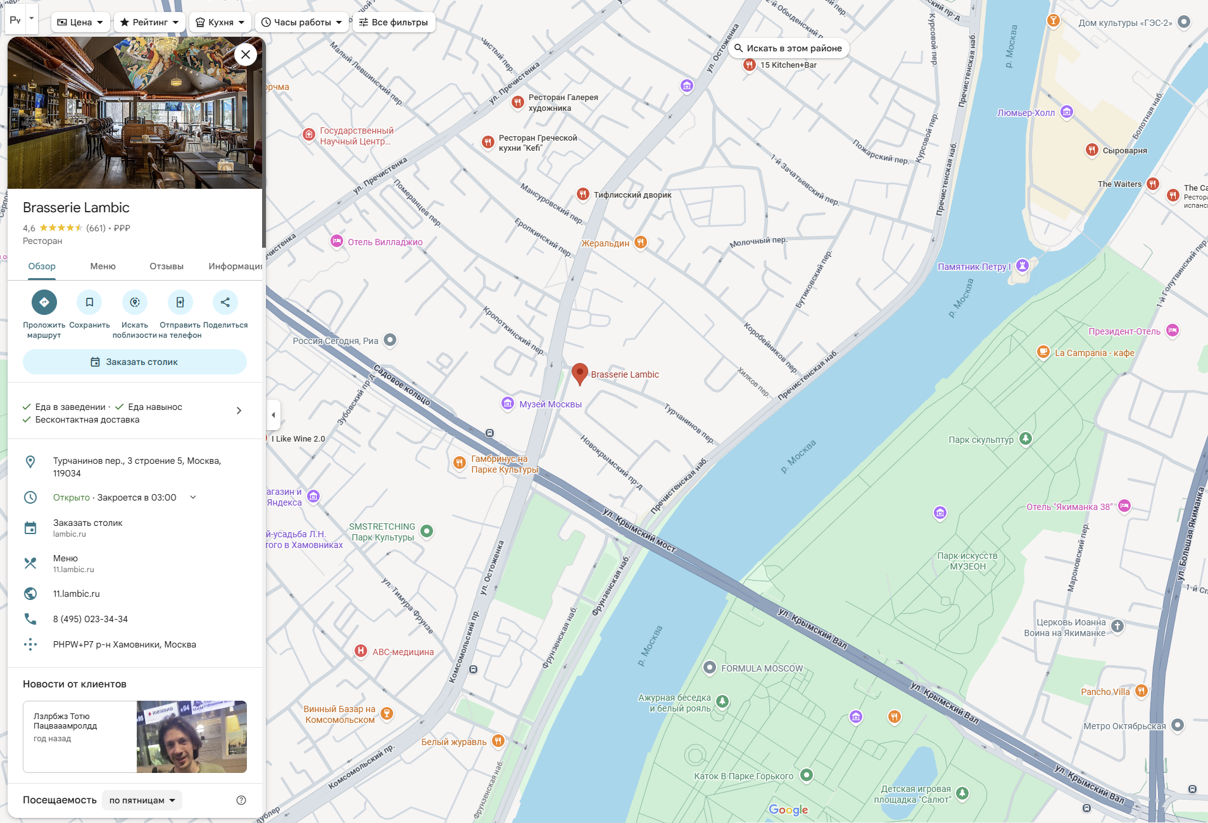This screenshot has width=1208, height=823.
Task: Switch to the Обзор tab
Action: click(42, 267)
